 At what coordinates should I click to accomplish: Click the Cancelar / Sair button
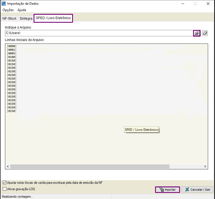198,190
